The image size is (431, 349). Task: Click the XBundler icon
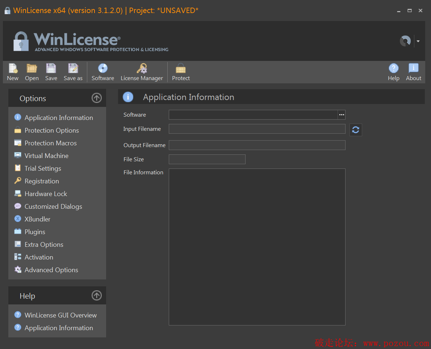click(x=18, y=219)
